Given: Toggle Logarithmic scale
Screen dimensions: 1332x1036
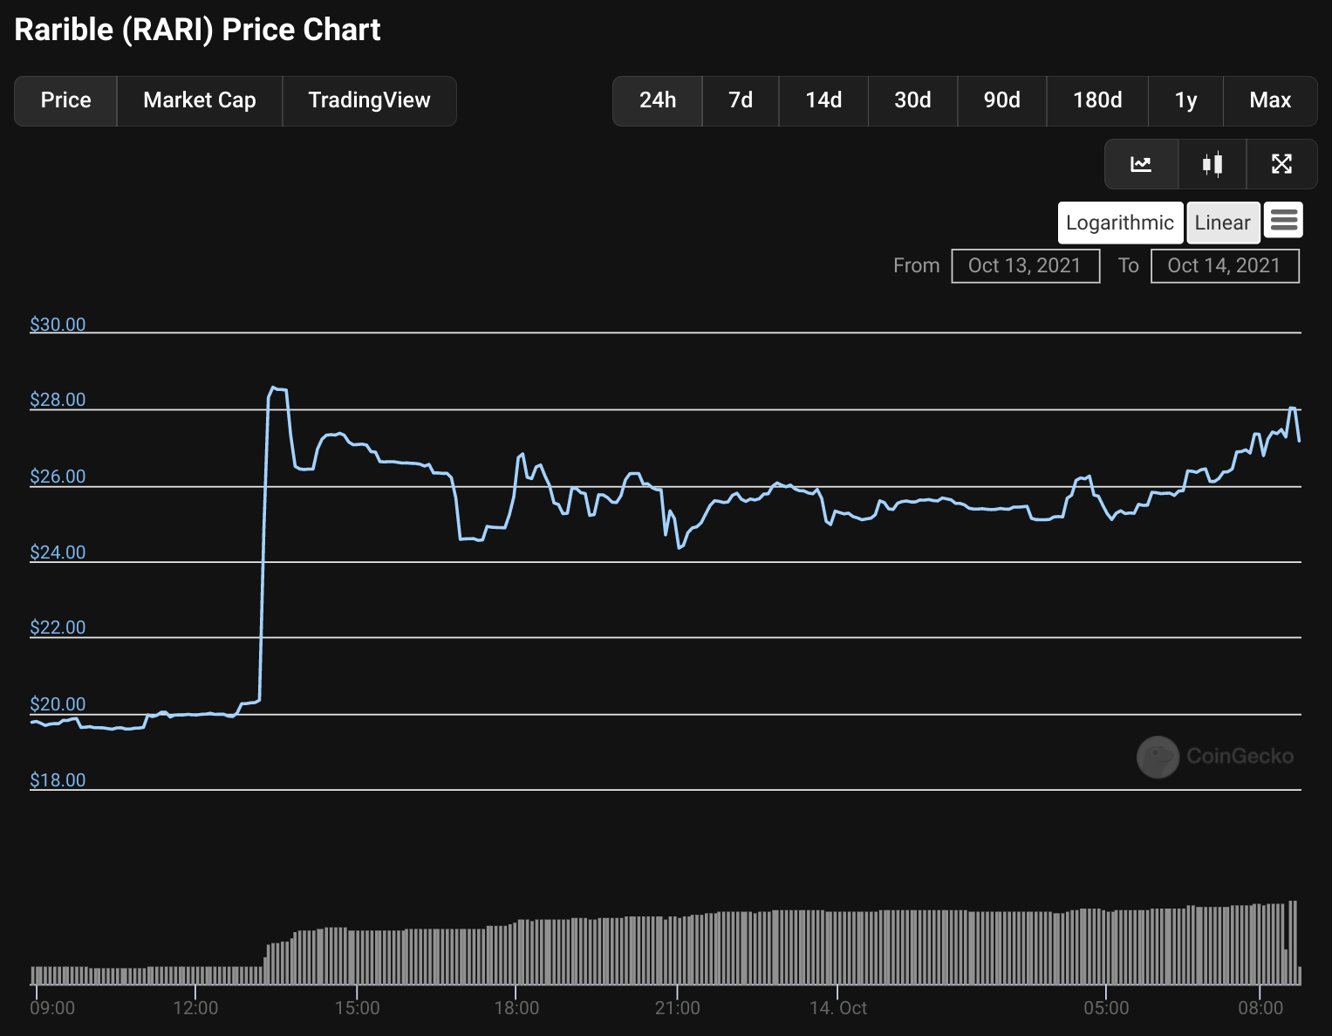Looking at the screenshot, I should [x=1120, y=223].
